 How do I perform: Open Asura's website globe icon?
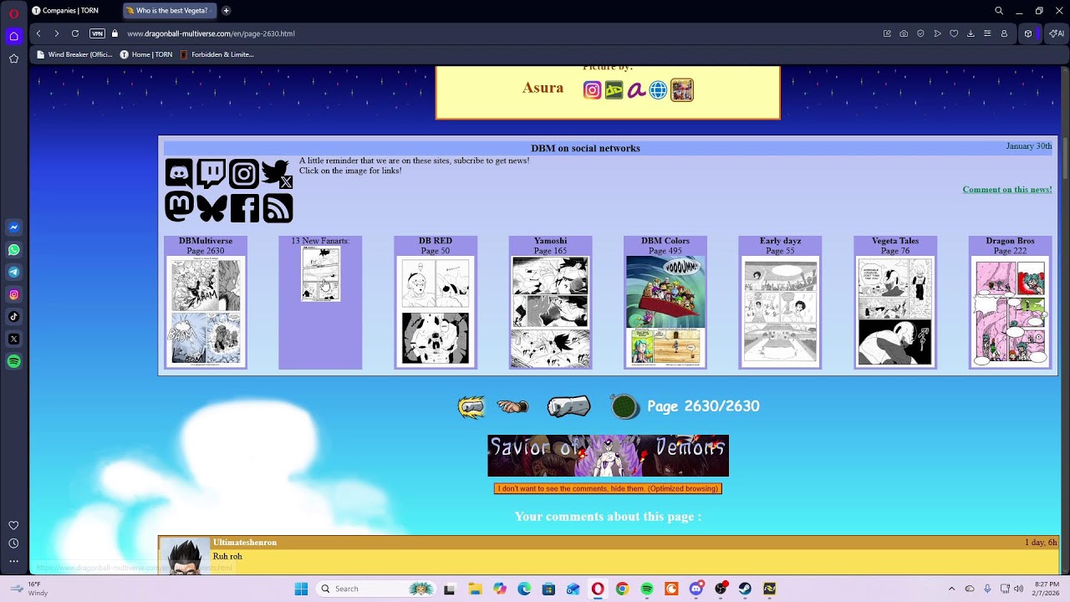tap(659, 90)
